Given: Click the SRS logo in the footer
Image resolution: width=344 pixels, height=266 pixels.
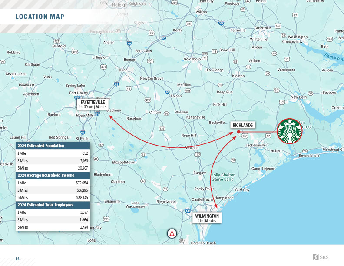Looking at the screenshot, I should coord(321,257).
